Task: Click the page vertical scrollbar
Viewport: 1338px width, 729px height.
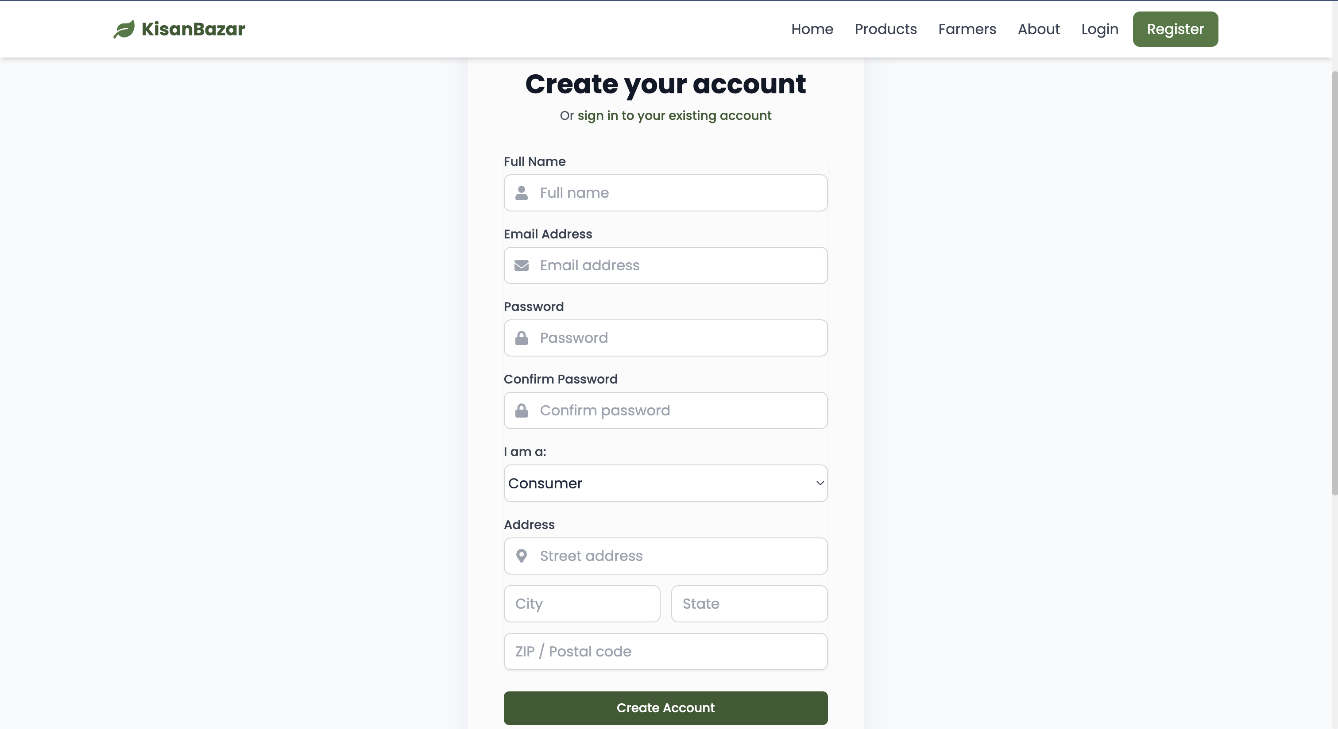Action: click(x=1334, y=283)
